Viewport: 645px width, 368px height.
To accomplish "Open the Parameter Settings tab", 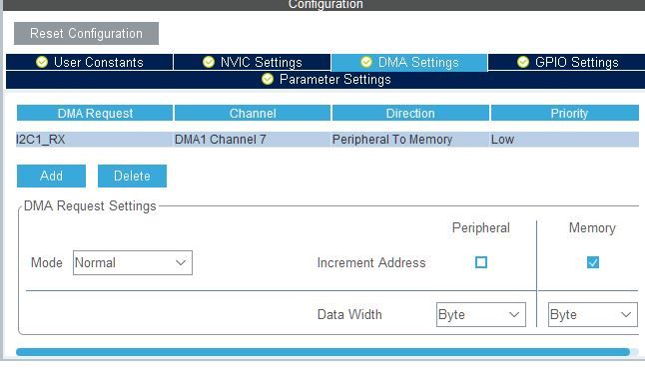I will [x=325, y=79].
